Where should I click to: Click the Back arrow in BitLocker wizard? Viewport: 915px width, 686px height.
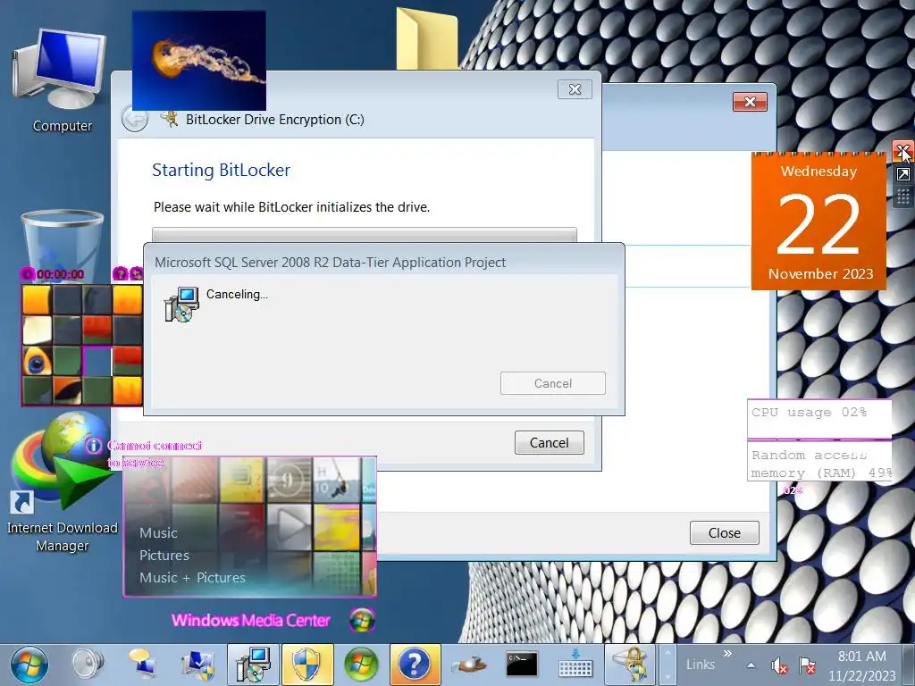coord(135,120)
